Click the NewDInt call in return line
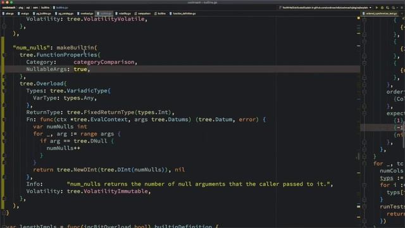405x228 pixels. point(85,170)
